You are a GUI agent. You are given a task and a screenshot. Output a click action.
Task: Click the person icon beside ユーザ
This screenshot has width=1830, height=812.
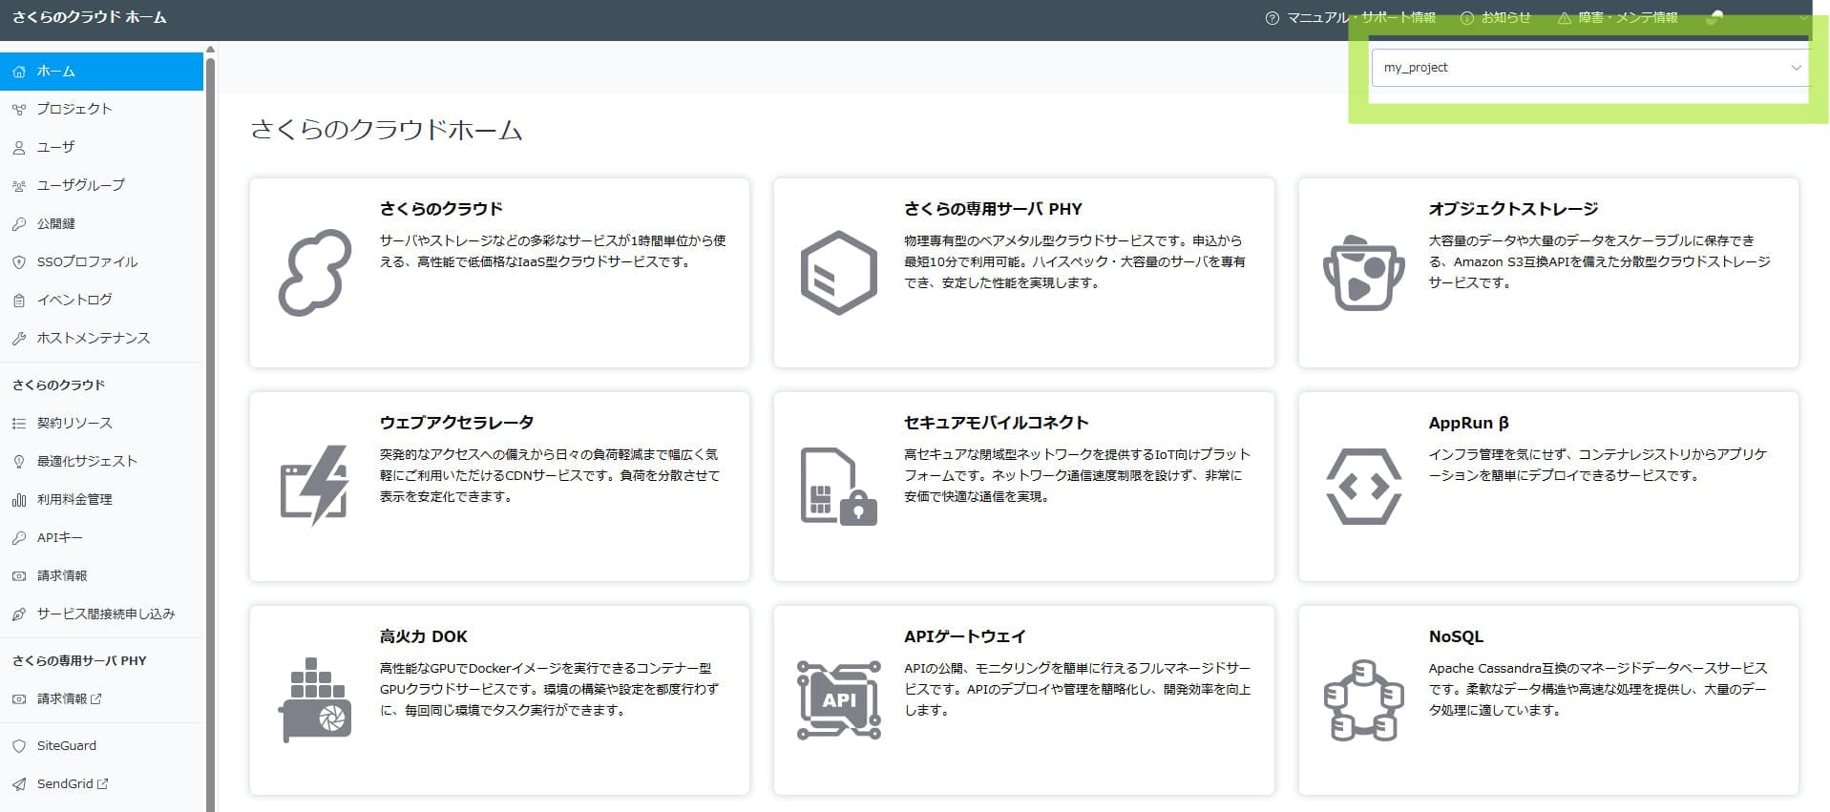coord(19,148)
